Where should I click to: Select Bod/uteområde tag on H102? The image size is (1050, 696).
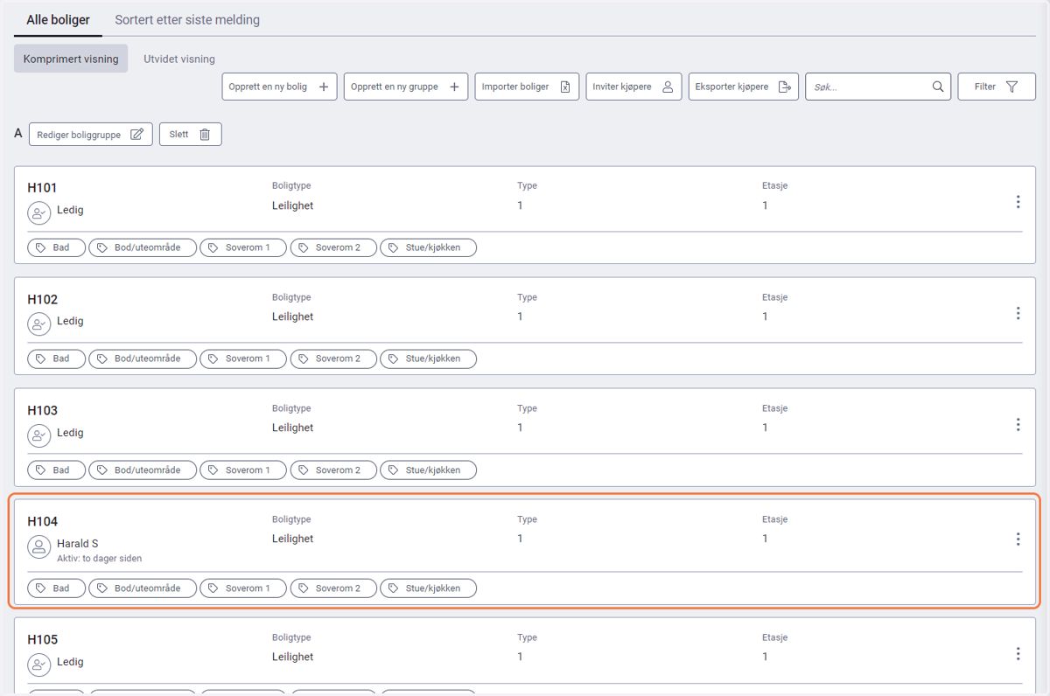pyautogui.click(x=143, y=358)
